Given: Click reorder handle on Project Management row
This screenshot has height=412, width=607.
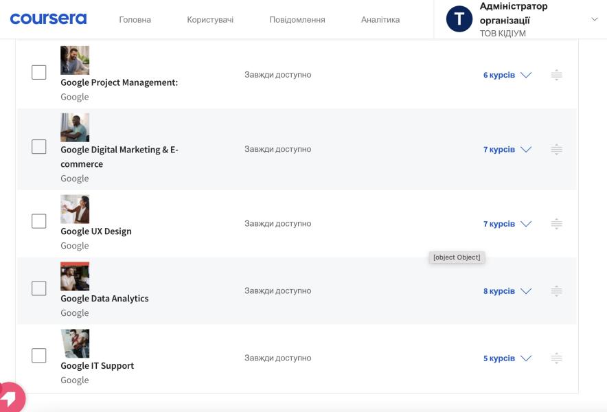Looking at the screenshot, I should tap(557, 75).
